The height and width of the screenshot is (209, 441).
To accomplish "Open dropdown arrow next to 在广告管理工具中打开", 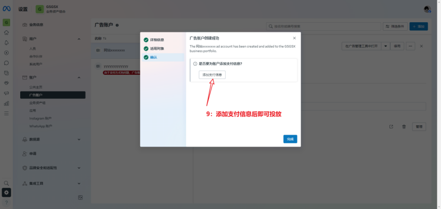I will (x=386, y=46).
